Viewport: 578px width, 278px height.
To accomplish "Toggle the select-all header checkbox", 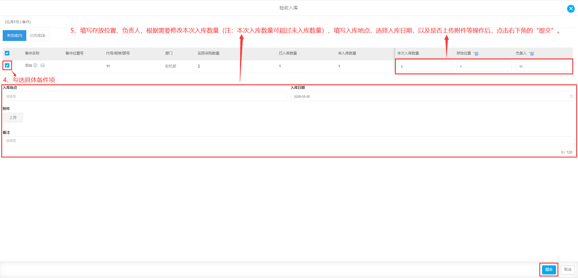I will 7,53.
